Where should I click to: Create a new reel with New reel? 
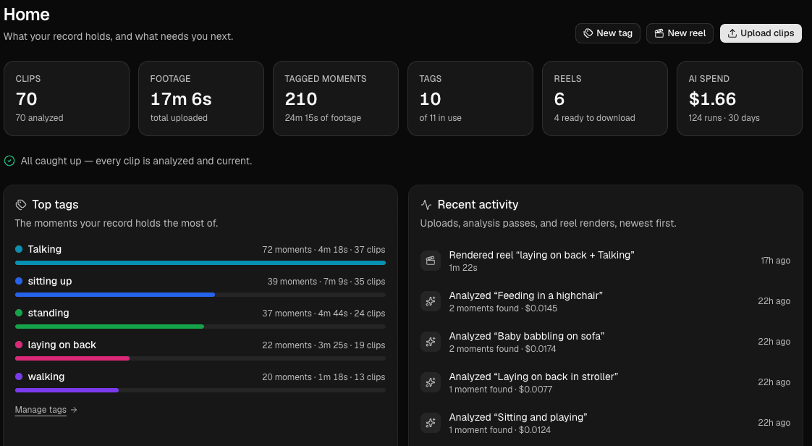point(680,33)
